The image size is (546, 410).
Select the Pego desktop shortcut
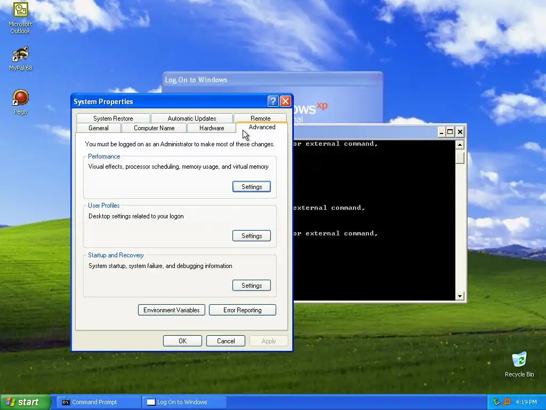point(20,102)
